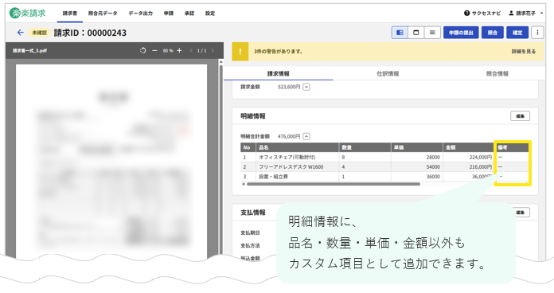Viewport: 554px width, 293px height.
Task: Click the 申請の提出 button
Action: click(x=461, y=33)
